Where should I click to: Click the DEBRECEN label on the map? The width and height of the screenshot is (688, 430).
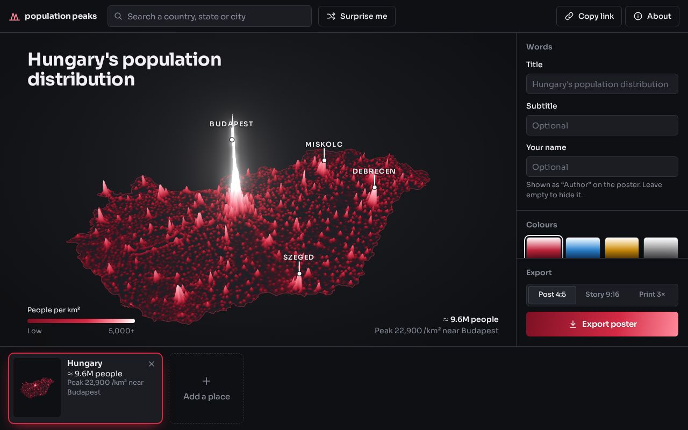[x=374, y=171]
